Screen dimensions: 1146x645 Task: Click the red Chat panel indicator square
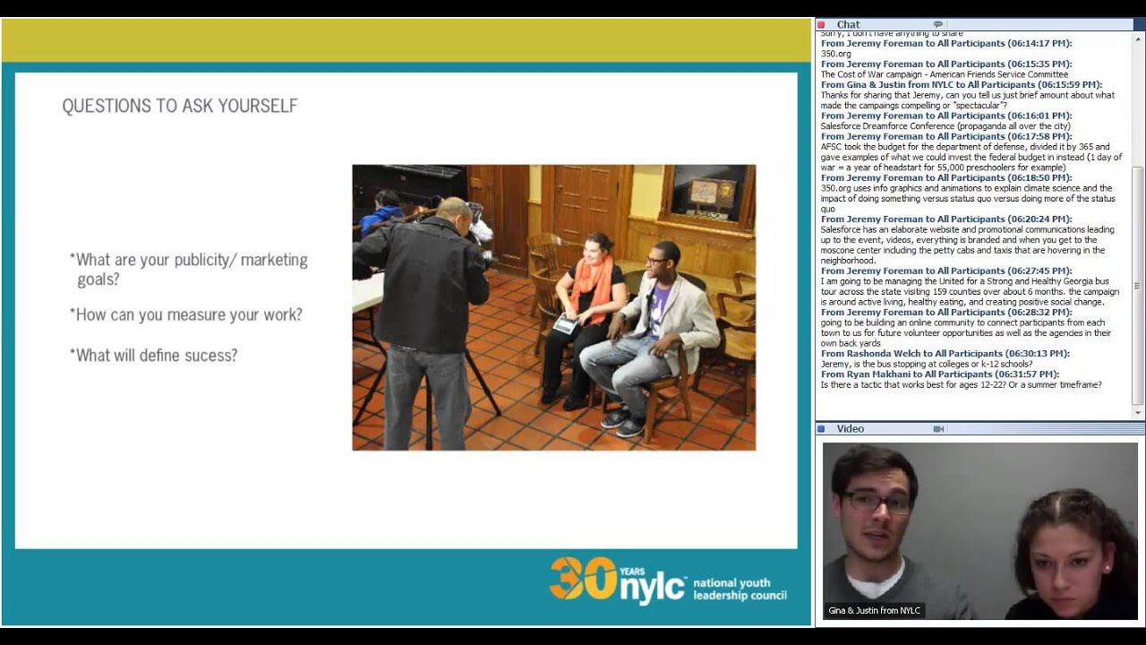tap(821, 24)
